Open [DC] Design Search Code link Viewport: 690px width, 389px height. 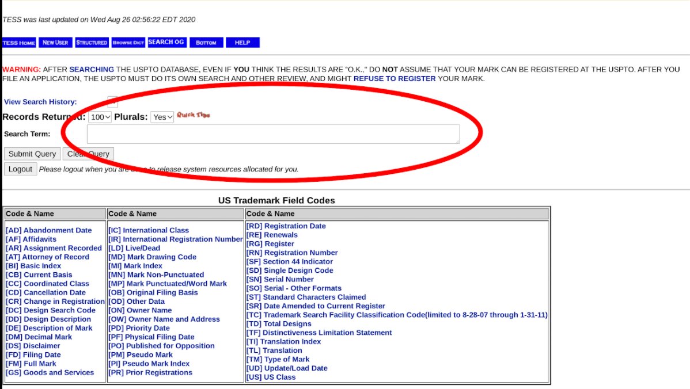50,310
